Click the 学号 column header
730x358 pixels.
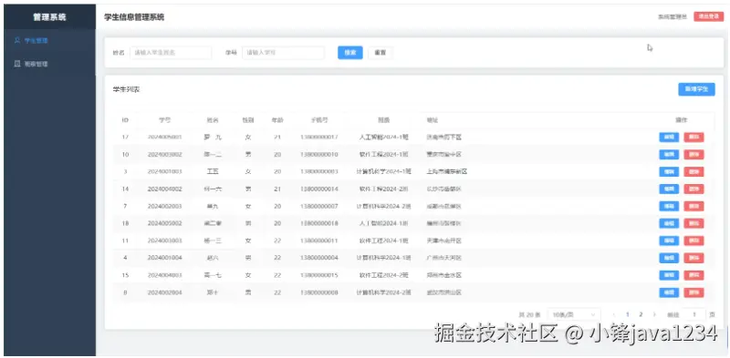point(165,120)
